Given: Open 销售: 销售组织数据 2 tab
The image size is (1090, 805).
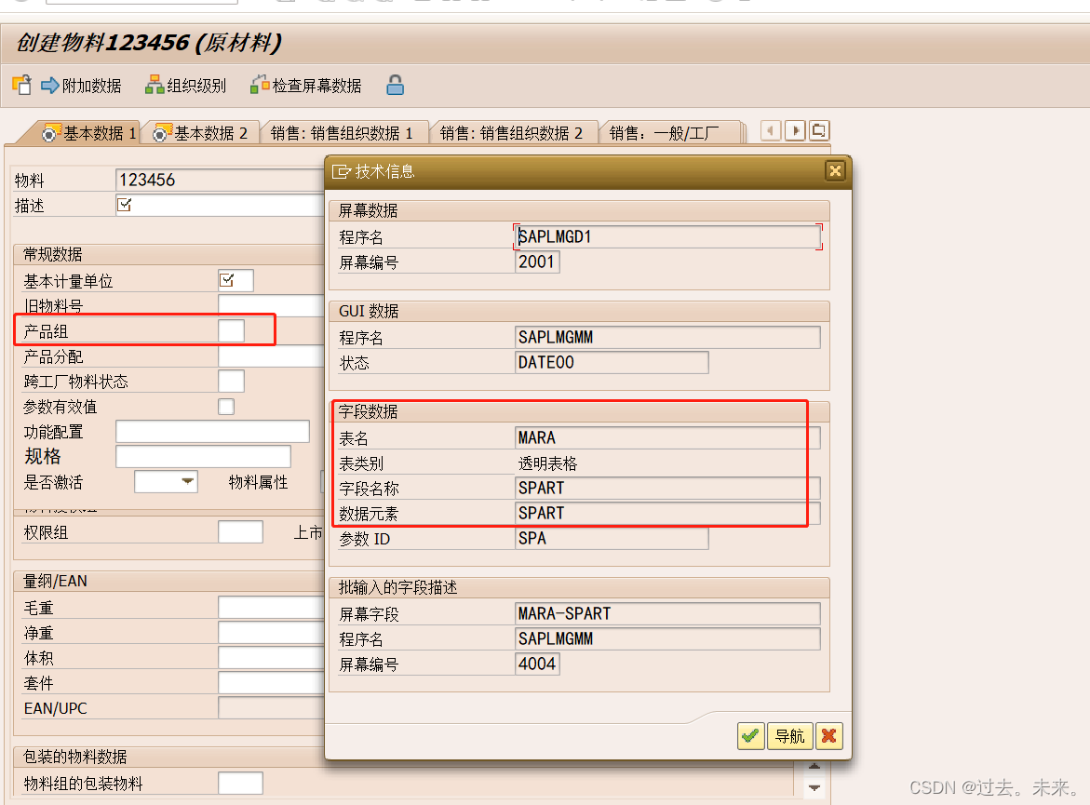Looking at the screenshot, I should (x=511, y=133).
